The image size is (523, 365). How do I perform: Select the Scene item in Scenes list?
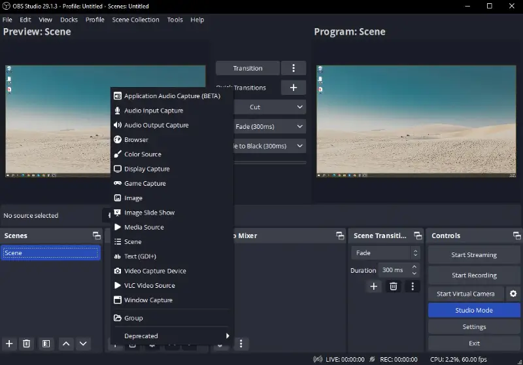point(50,253)
